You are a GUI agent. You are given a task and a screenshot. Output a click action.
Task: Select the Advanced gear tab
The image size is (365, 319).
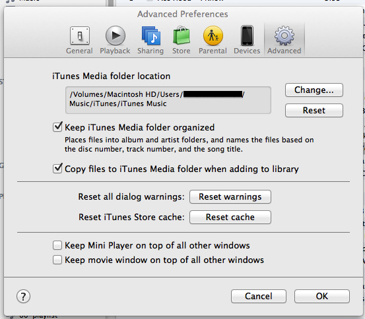click(284, 40)
